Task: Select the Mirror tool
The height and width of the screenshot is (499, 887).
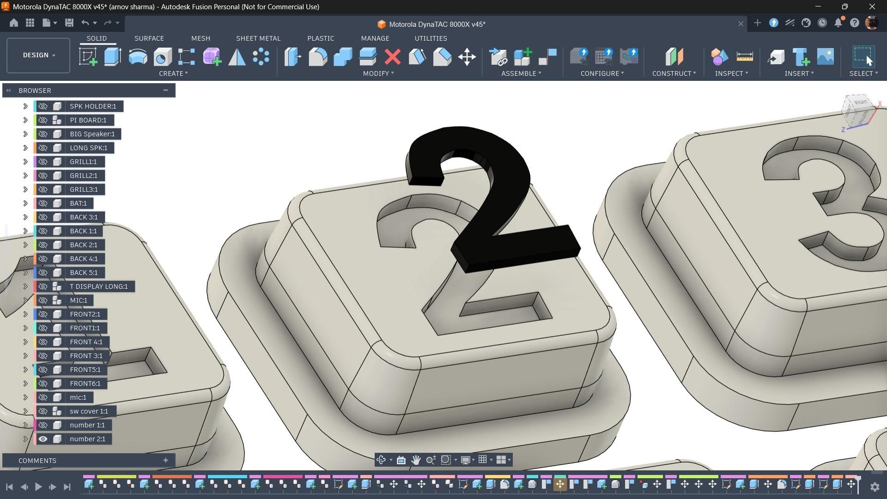Action: [237, 57]
